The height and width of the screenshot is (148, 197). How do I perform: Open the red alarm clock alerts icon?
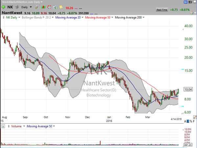49,7
